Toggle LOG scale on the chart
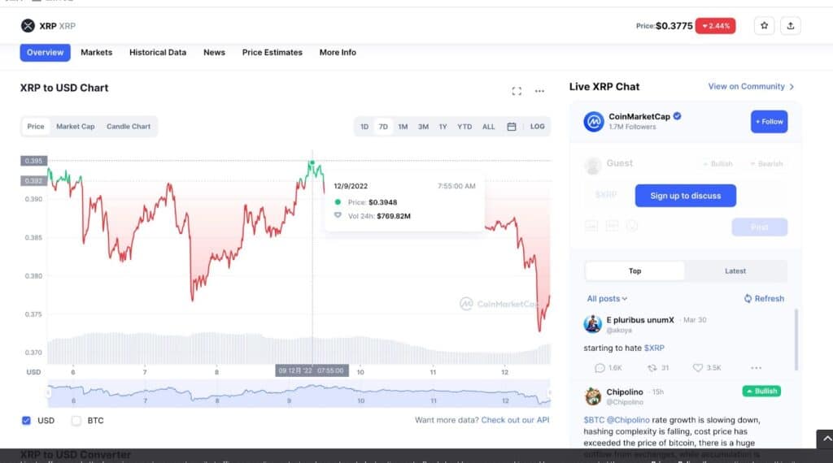 (x=537, y=127)
